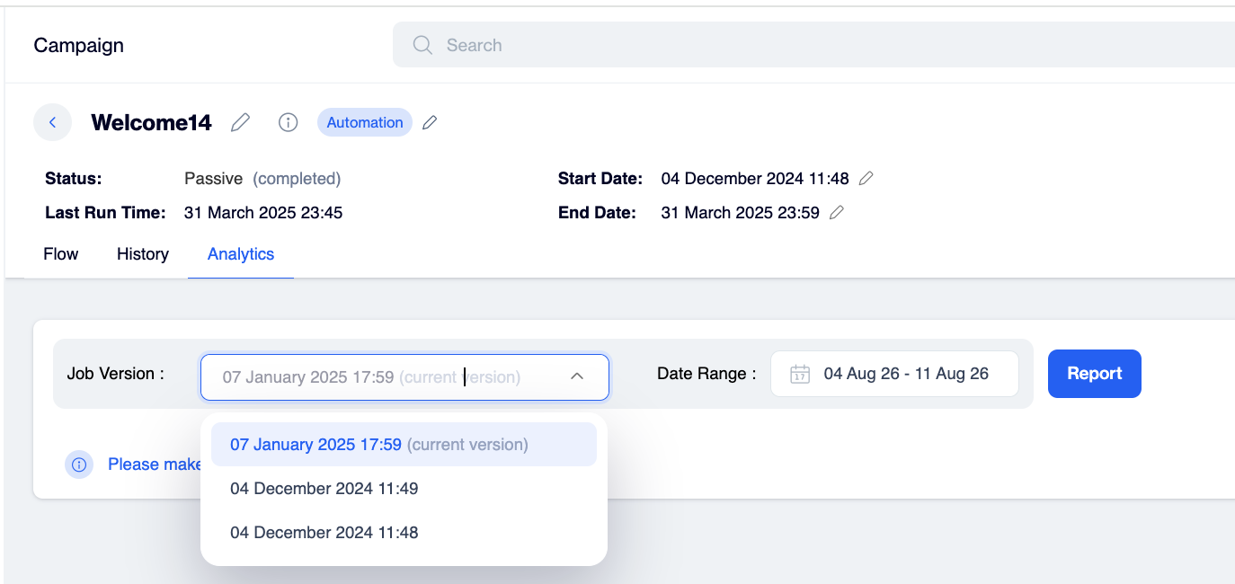
Task: Click the info icon beside Please make
Action: tap(79, 465)
